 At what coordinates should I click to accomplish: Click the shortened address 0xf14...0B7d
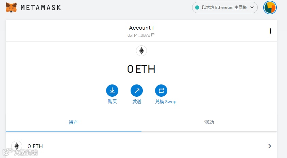click(139, 35)
